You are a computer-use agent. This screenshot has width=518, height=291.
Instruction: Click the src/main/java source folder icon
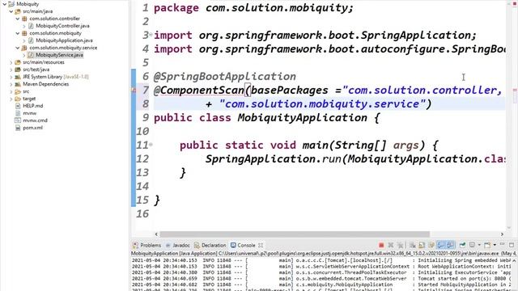(x=18, y=11)
